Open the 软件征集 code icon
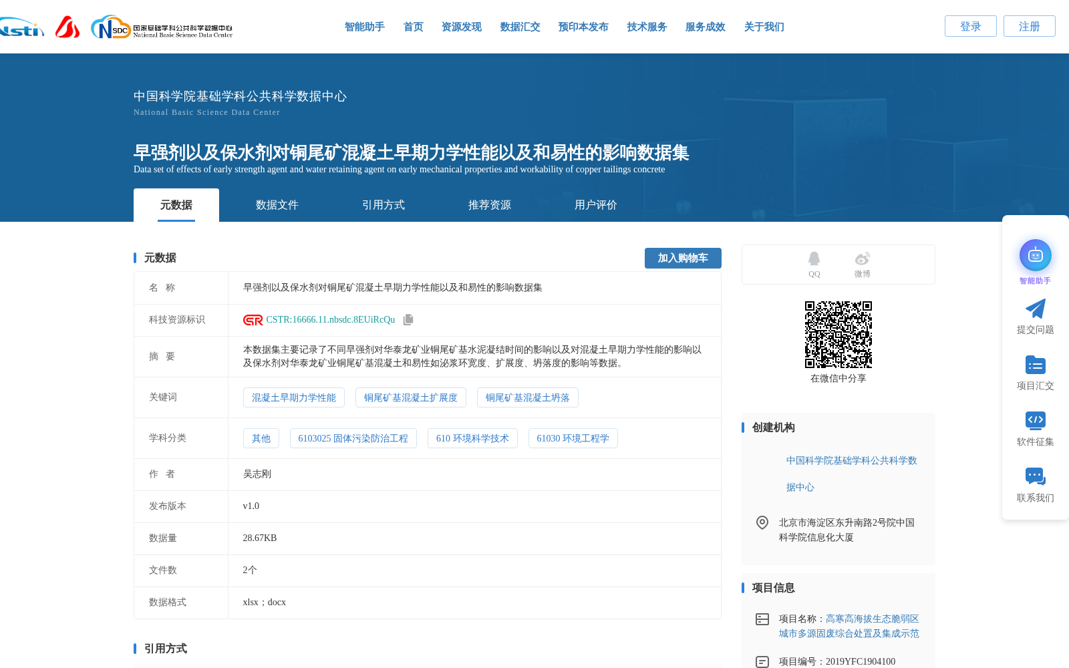This screenshot has width=1069, height=668. [1035, 420]
